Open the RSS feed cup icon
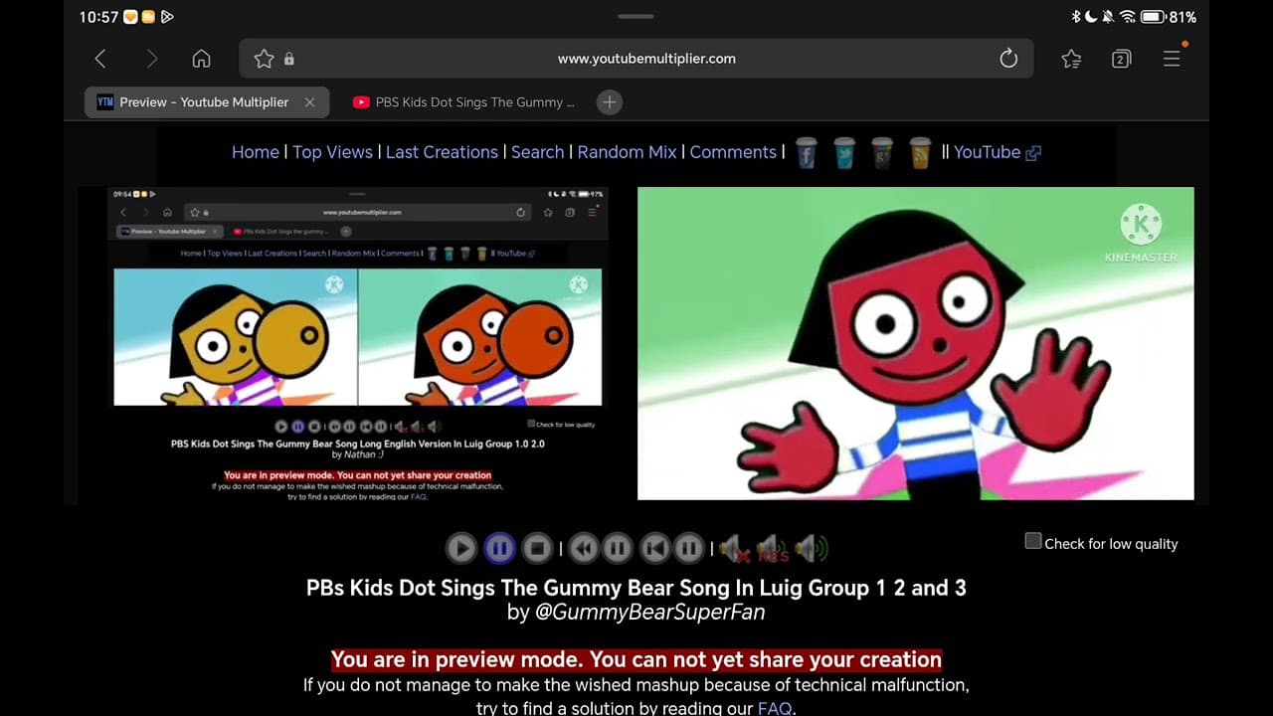 pos(920,153)
